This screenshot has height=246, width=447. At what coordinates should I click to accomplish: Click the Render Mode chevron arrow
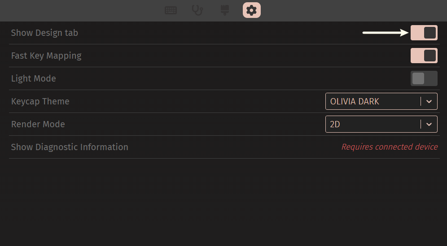coord(429,124)
